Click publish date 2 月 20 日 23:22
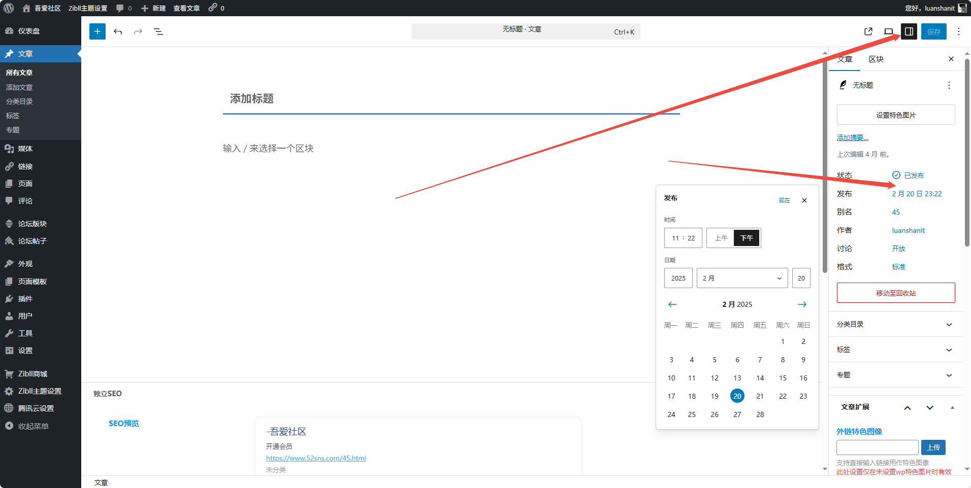Viewport: 971px width, 488px height. tap(917, 194)
